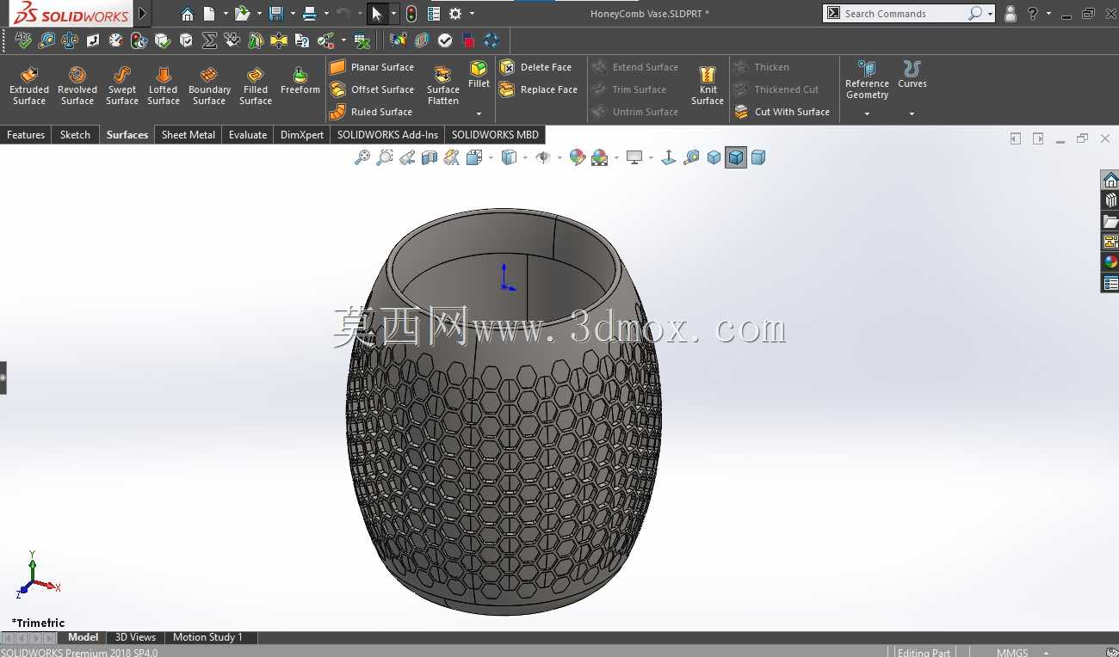The image size is (1119, 657).
Task: Apply the Fillet tool
Action: click(479, 75)
